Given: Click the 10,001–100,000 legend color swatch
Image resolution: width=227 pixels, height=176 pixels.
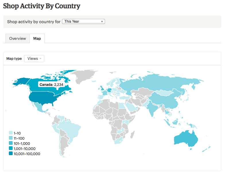Looking at the screenshot, I should (11, 153).
